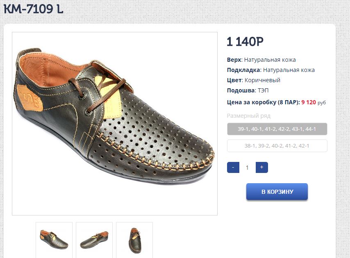
Task: Click the Цвет Коричневый color line
Action: (254, 80)
